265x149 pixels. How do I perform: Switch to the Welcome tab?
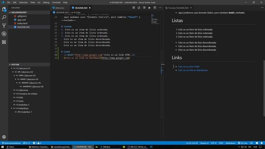click(60, 8)
